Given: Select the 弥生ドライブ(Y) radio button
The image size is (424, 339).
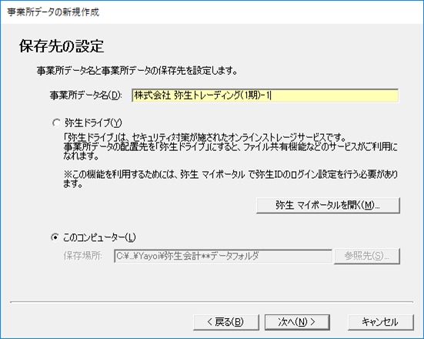Looking at the screenshot, I should pyautogui.click(x=56, y=123).
